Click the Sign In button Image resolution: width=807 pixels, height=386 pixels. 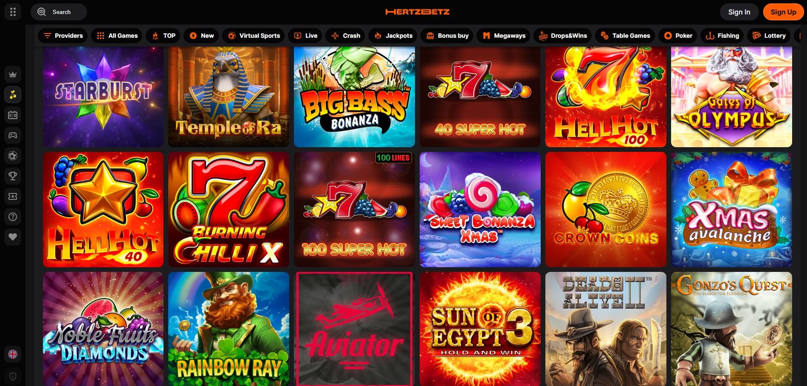[739, 12]
